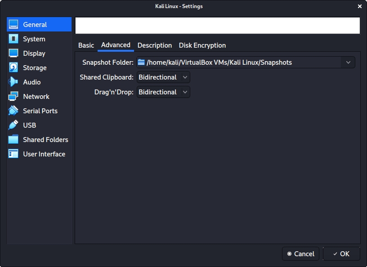367x267 pixels.
Task: Switch to the Description tab
Action: pos(154,45)
